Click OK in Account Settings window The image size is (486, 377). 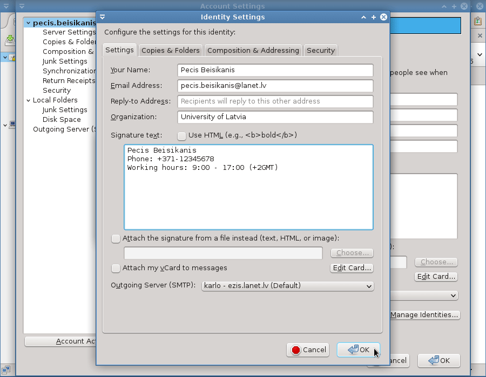tap(439, 361)
